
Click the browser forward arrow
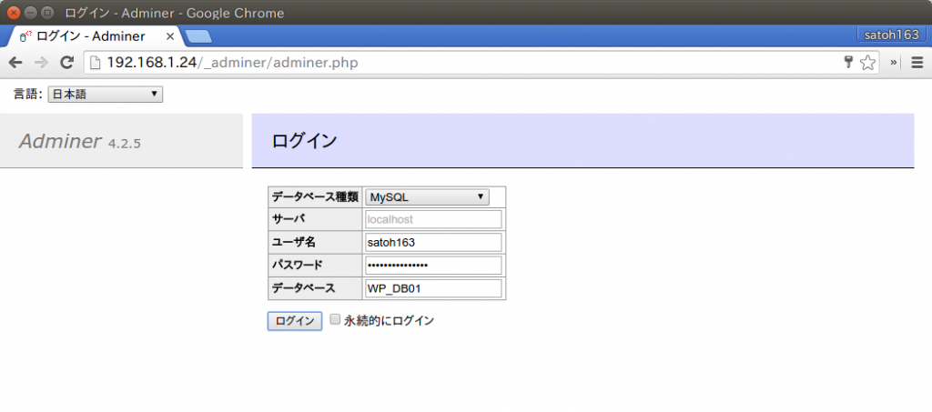point(41,63)
